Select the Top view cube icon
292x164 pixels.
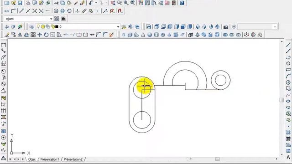(x=156, y=27)
